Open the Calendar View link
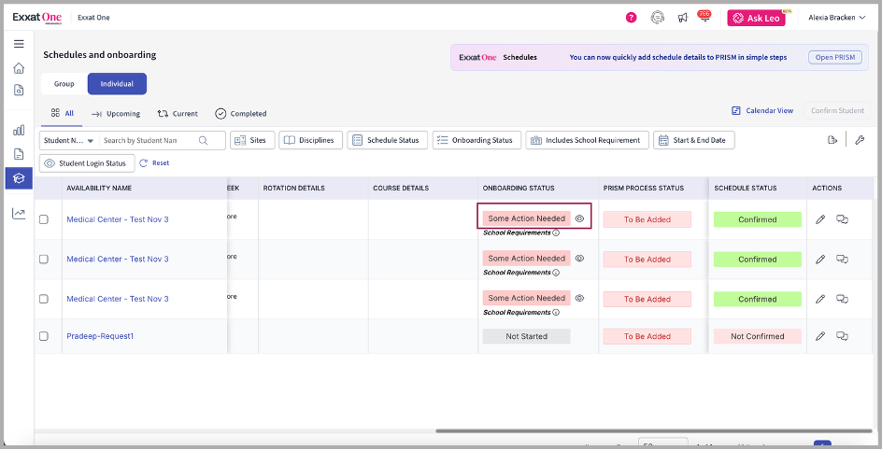 [762, 110]
